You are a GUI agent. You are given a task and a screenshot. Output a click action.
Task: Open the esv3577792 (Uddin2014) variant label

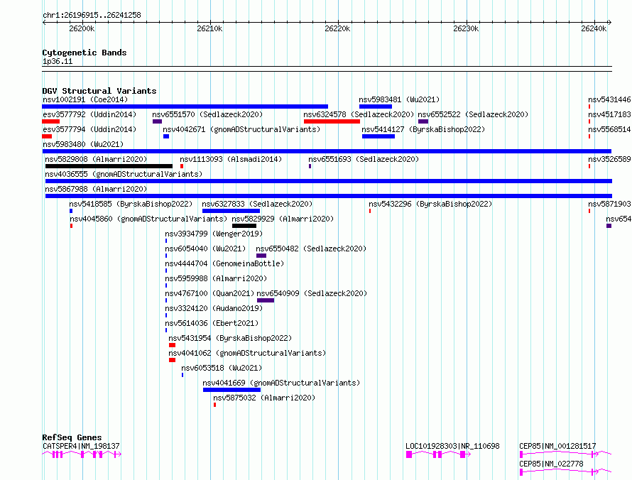click(x=89, y=114)
